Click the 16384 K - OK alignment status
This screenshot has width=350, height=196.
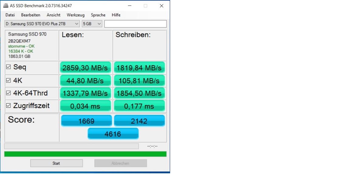coord(21,51)
